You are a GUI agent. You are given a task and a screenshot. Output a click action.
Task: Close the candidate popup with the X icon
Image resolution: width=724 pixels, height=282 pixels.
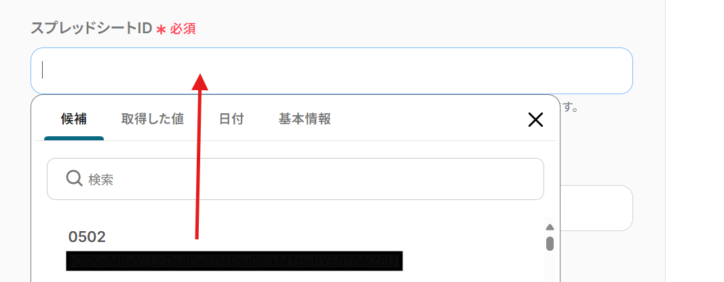(x=535, y=120)
